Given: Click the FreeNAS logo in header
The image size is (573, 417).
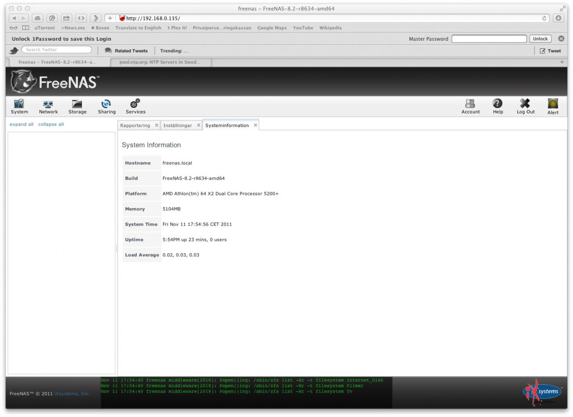Looking at the screenshot, I should pos(54,82).
